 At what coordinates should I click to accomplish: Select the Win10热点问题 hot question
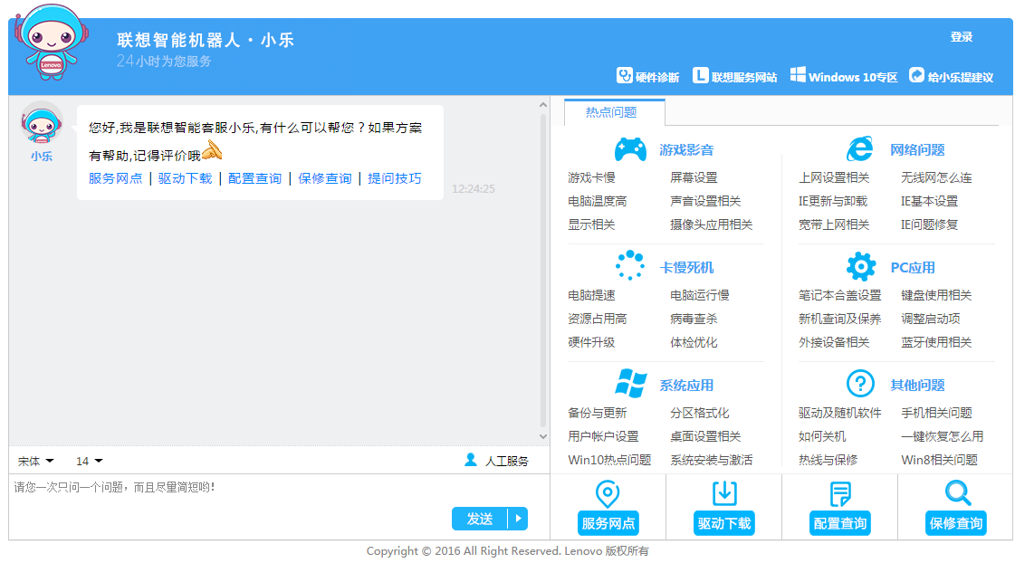[x=609, y=460]
